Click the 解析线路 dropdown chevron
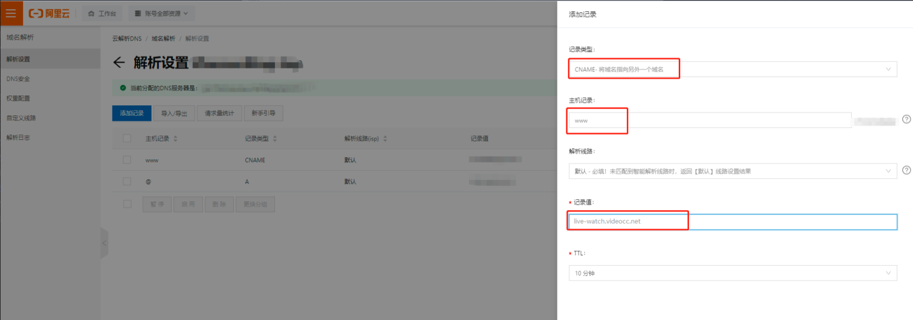Viewport: 913px width, 320px height. point(888,171)
